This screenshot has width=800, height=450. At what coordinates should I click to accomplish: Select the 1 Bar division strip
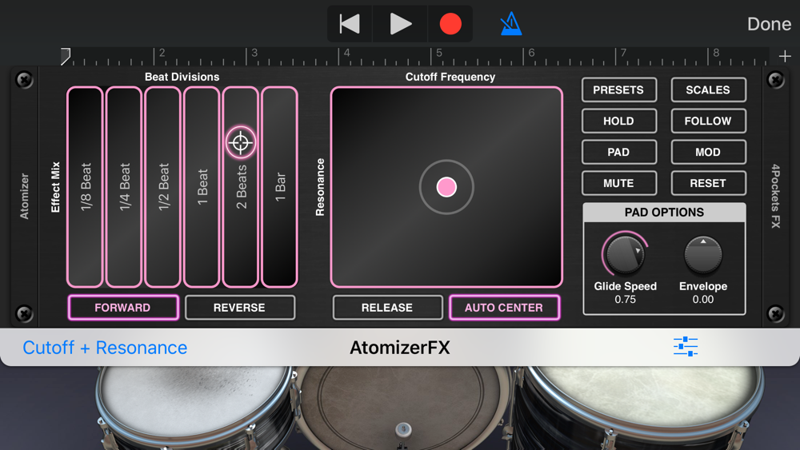(279, 187)
